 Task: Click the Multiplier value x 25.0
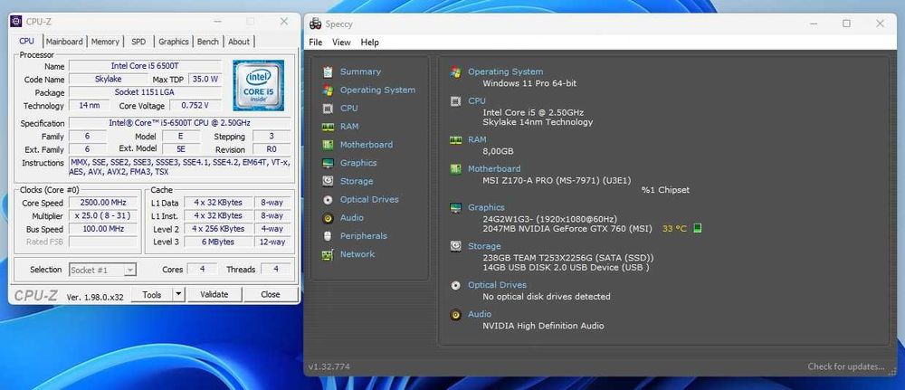pos(103,215)
